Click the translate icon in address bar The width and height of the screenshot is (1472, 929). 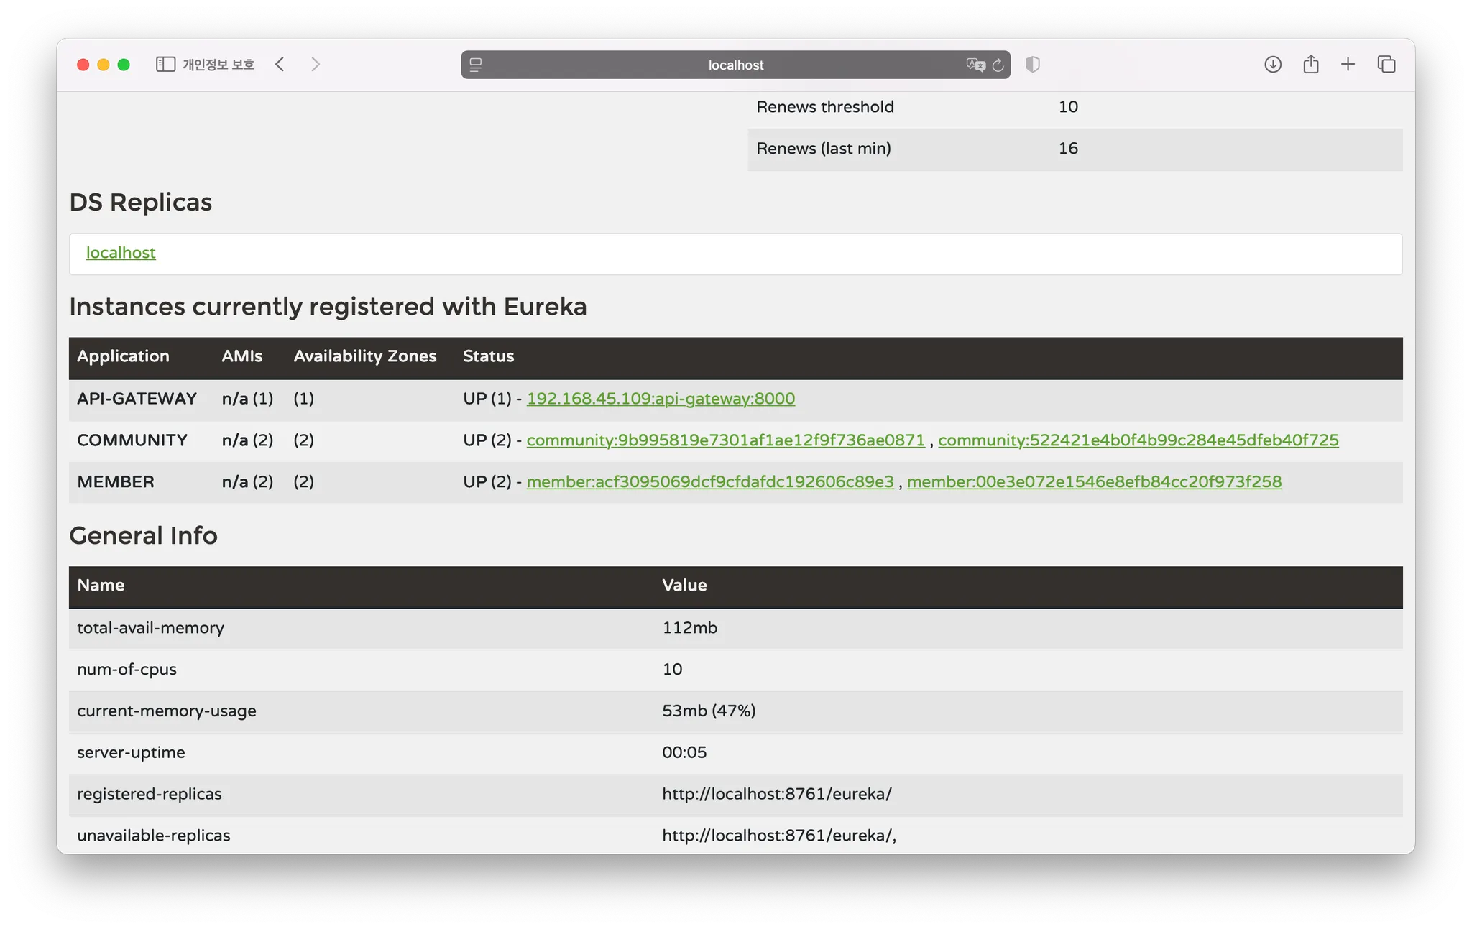[x=975, y=65]
